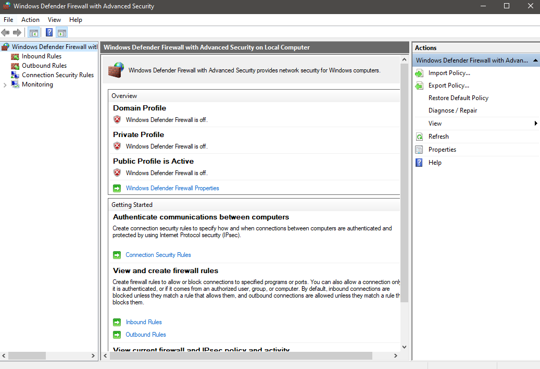The height and width of the screenshot is (369, 540).
Task: Maximize the firewall window
Action: coord(507,6)
